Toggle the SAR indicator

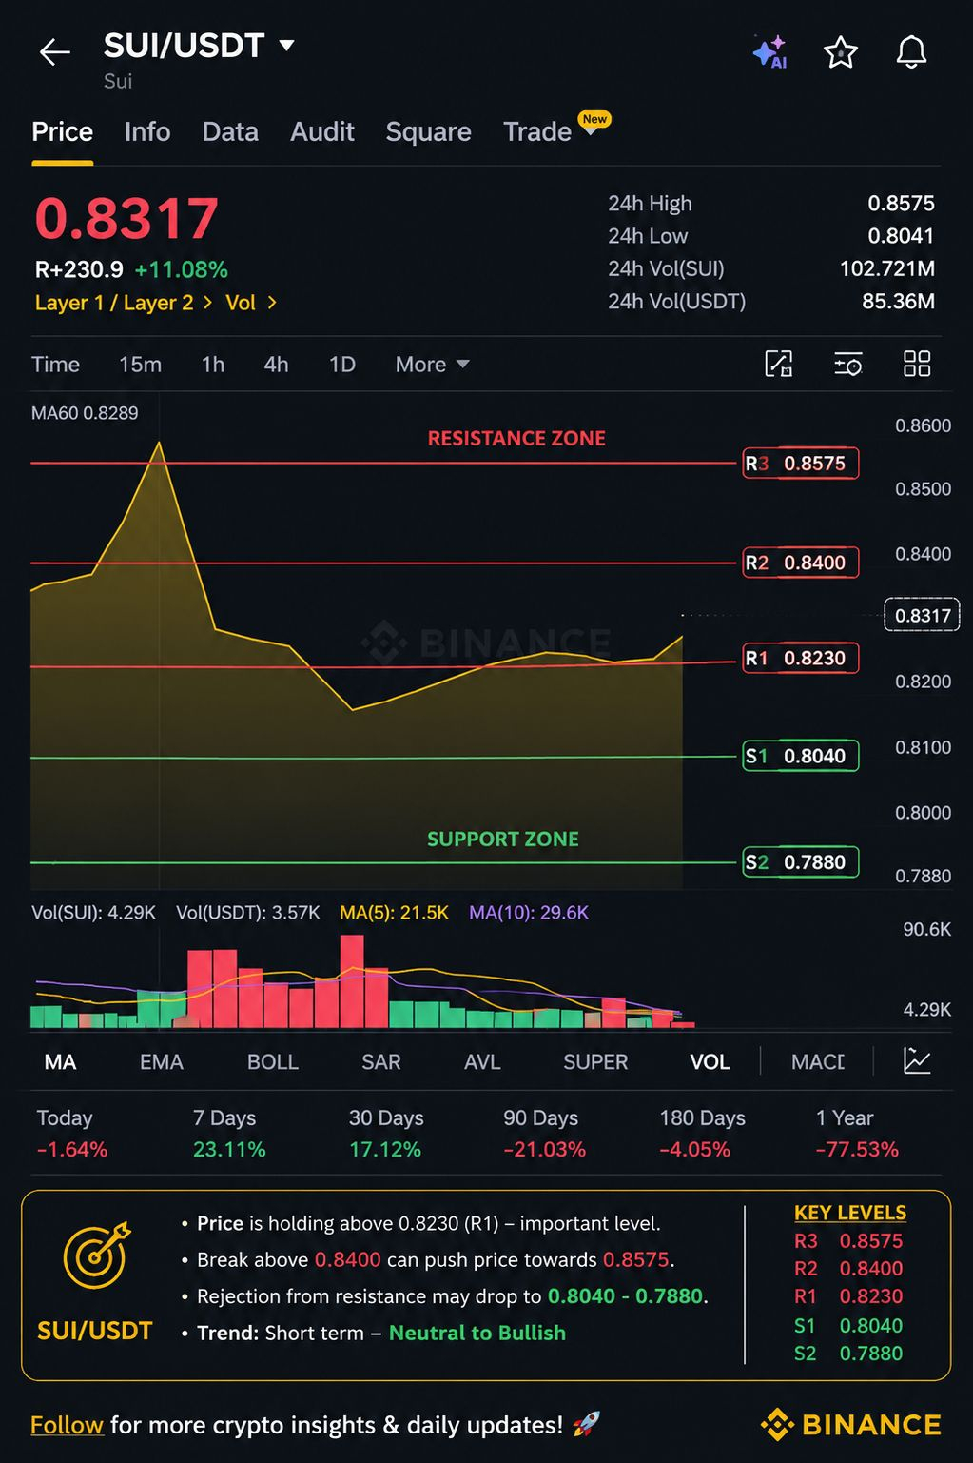pos(380,1062)
